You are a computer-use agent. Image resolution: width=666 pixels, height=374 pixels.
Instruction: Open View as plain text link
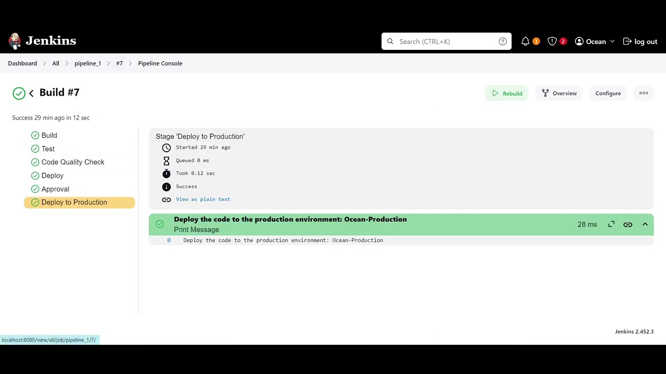pyautogui.click(x=203, y=199)
